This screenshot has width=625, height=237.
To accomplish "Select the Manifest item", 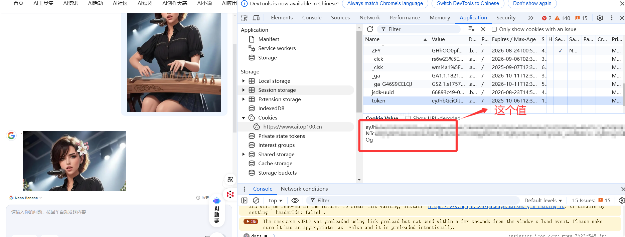I will pyautogui.click(x=269, y=39).
